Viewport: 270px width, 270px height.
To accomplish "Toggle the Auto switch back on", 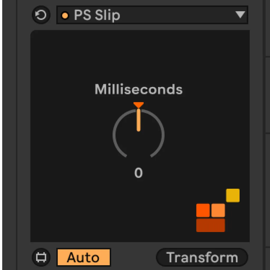I will pyautogui.click(x=83, y=258).
